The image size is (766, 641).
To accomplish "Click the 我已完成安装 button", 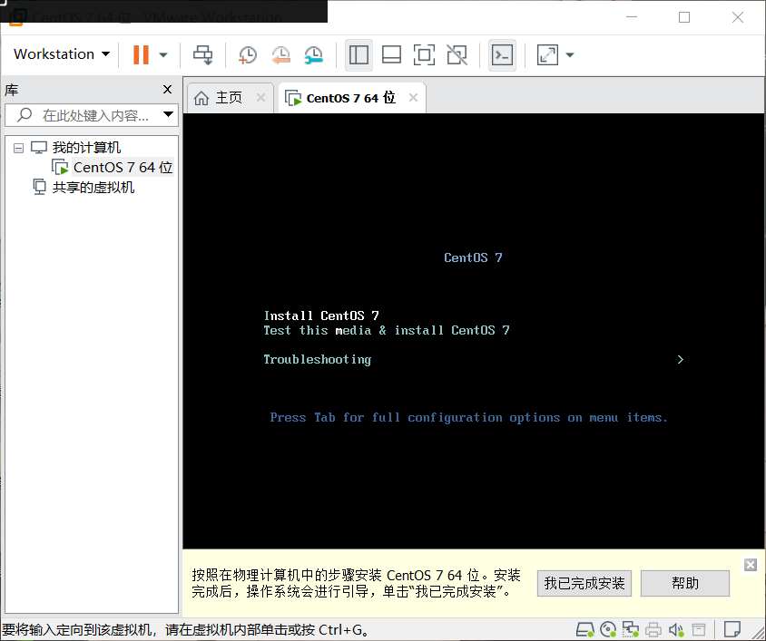I will click(584, 583).
